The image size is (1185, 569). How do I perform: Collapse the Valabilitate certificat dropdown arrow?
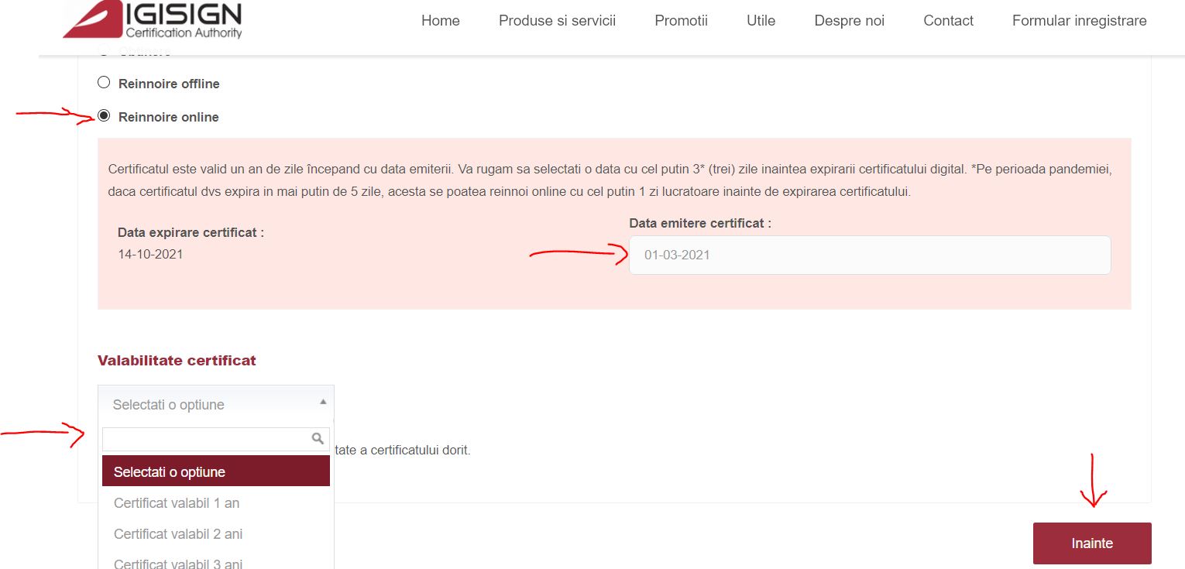click(x=323, y=402)
